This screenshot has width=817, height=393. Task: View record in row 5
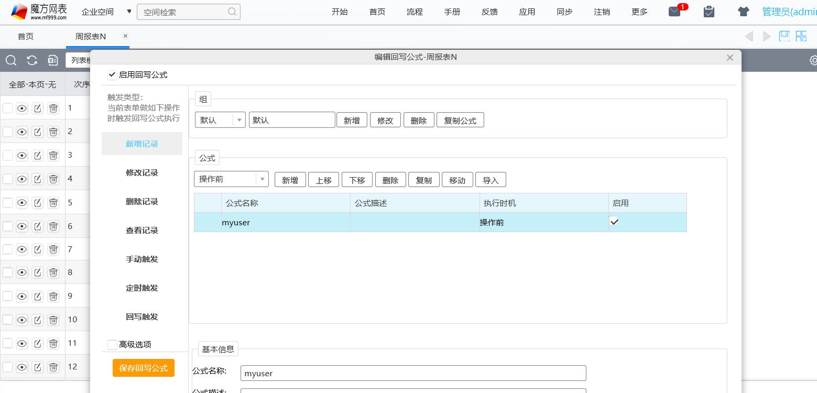tap(21, 203)
